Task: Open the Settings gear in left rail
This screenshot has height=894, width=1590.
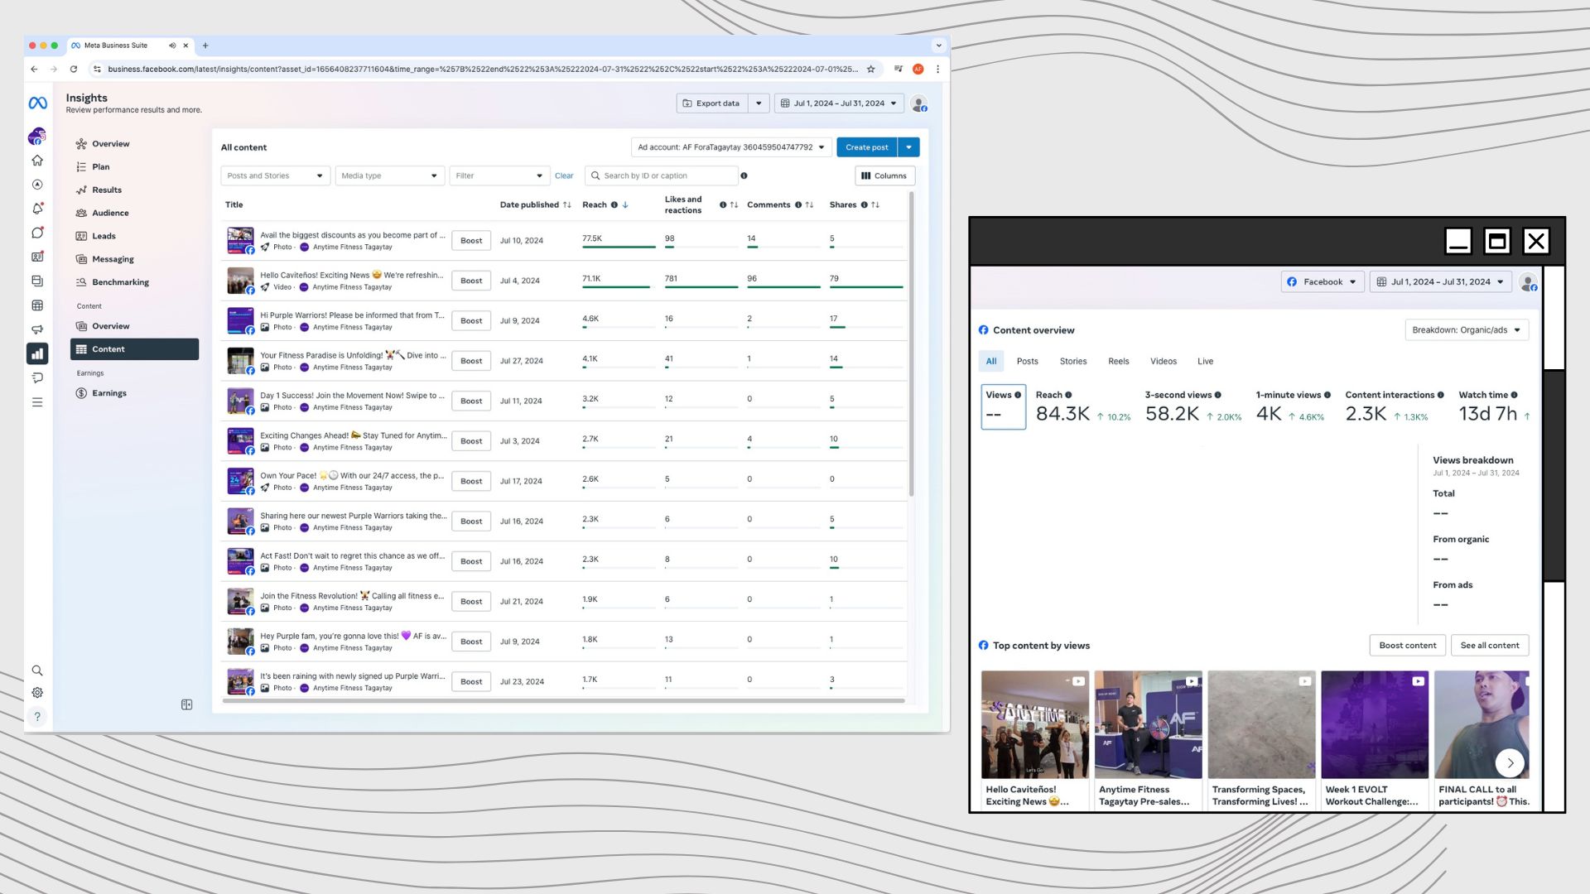Action: (x=37, y=693)
